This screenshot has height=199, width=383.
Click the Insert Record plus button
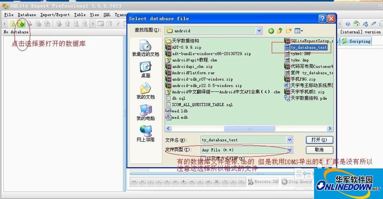tap(183, 182)
